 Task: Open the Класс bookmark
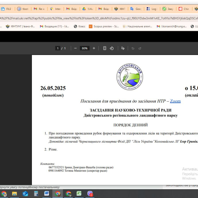point(80,26)
